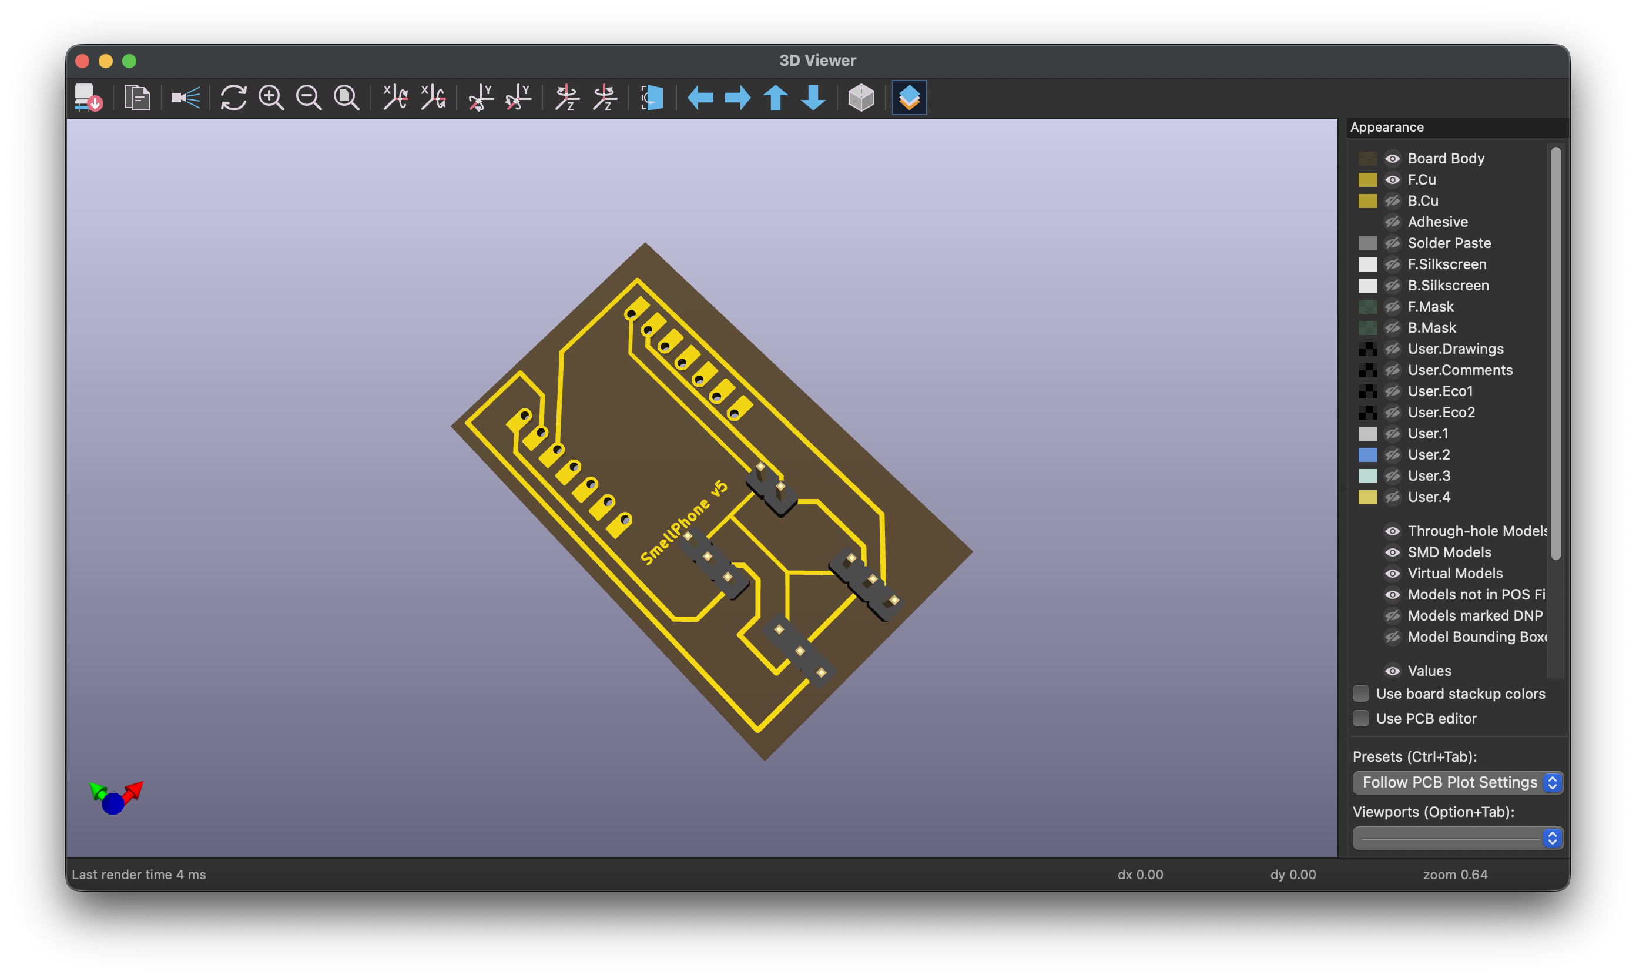Image resolution: width=1636 pixels, height=978 pixels.
Task: Hide the Board Body layer
Action: click(x=1393, y=158)
